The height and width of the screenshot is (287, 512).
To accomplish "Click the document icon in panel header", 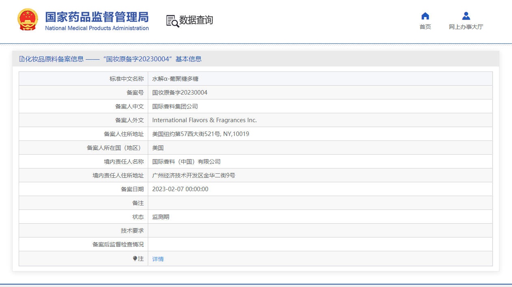I will point(22,59).
